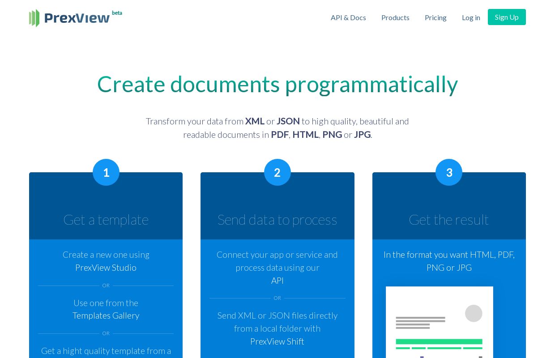This screenshot has width=555, height=358.
Task: Open the API & Docs menu item
Action: [x=348, y=17]
